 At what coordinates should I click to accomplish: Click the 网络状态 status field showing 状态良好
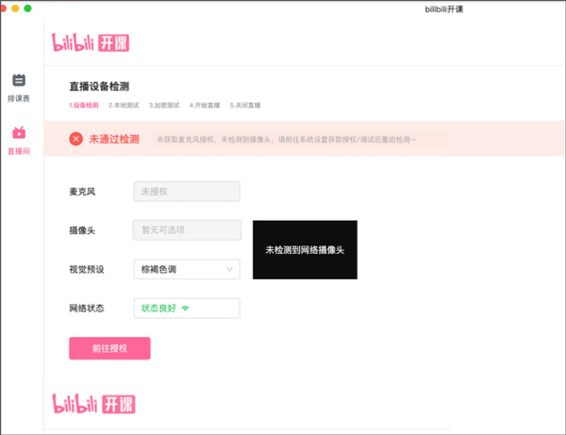coord(187,309)
